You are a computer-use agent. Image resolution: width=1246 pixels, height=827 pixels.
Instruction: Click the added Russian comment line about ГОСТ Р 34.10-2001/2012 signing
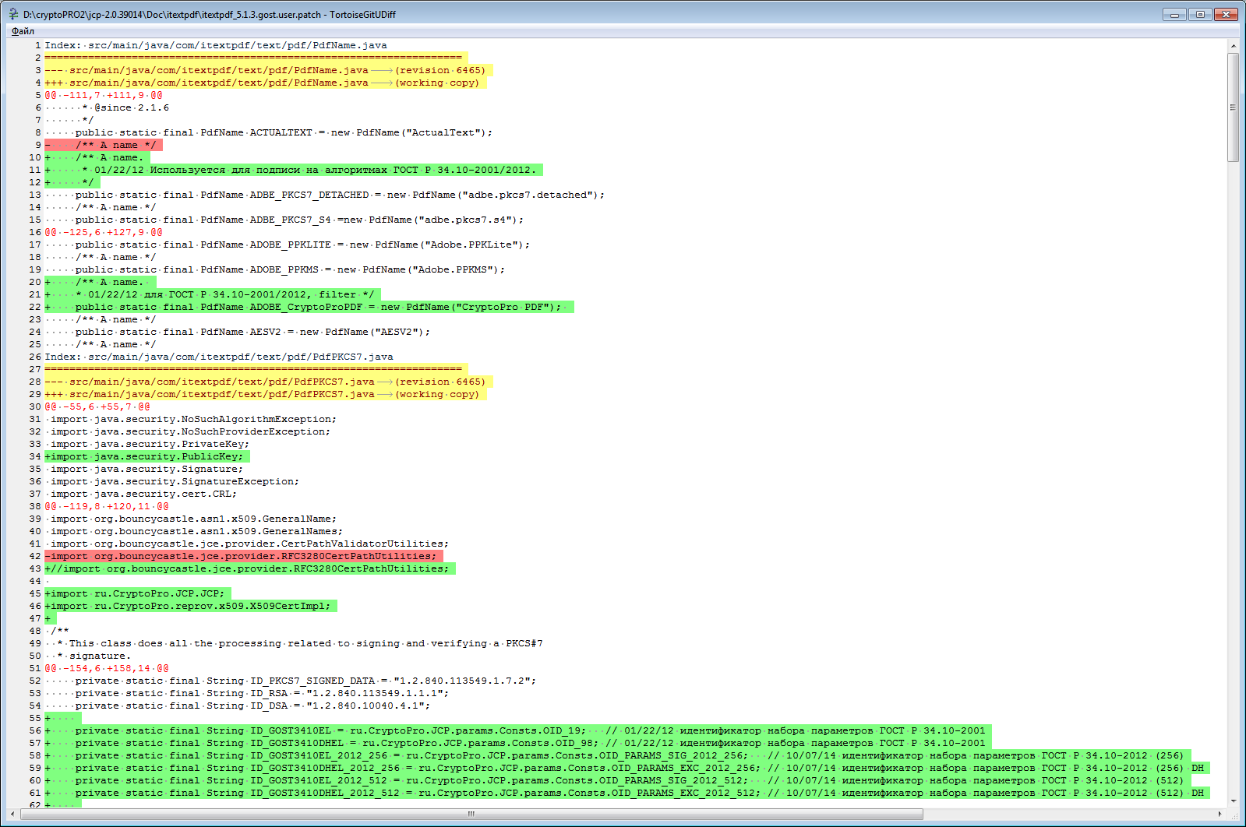tap(294, 170)
